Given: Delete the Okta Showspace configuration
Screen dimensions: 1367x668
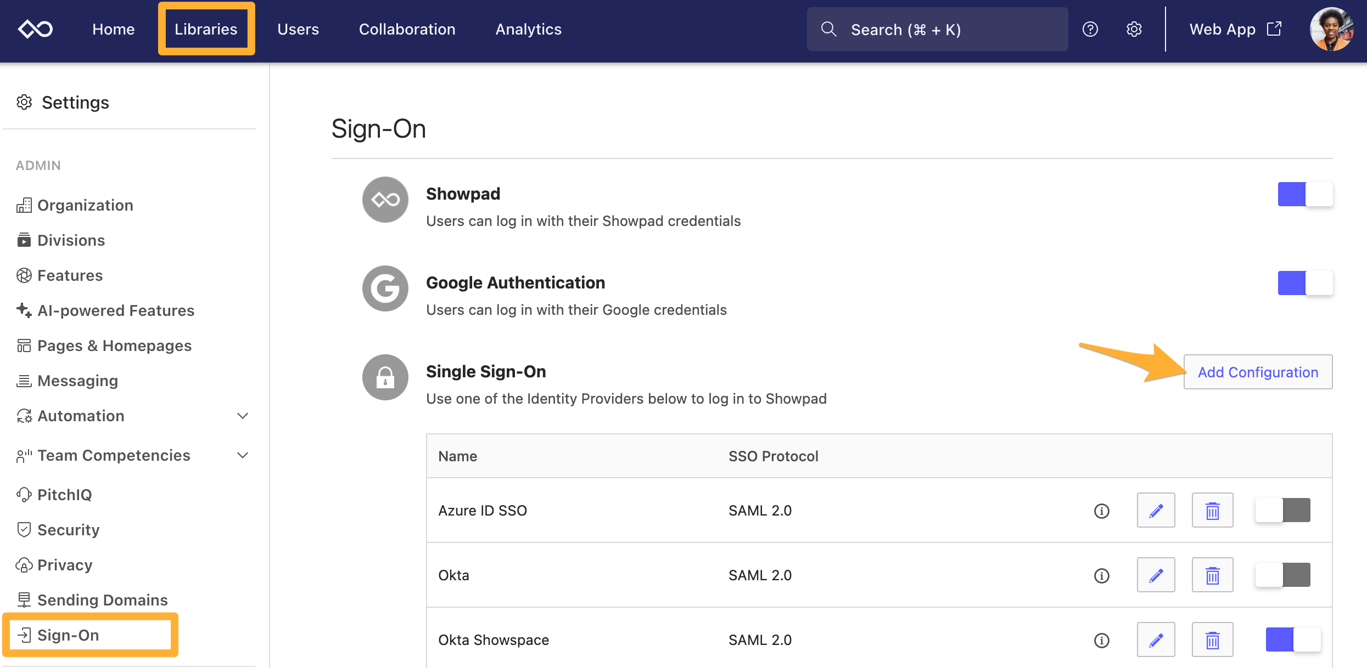Looking at the screenshot, I should (1212, 640).
